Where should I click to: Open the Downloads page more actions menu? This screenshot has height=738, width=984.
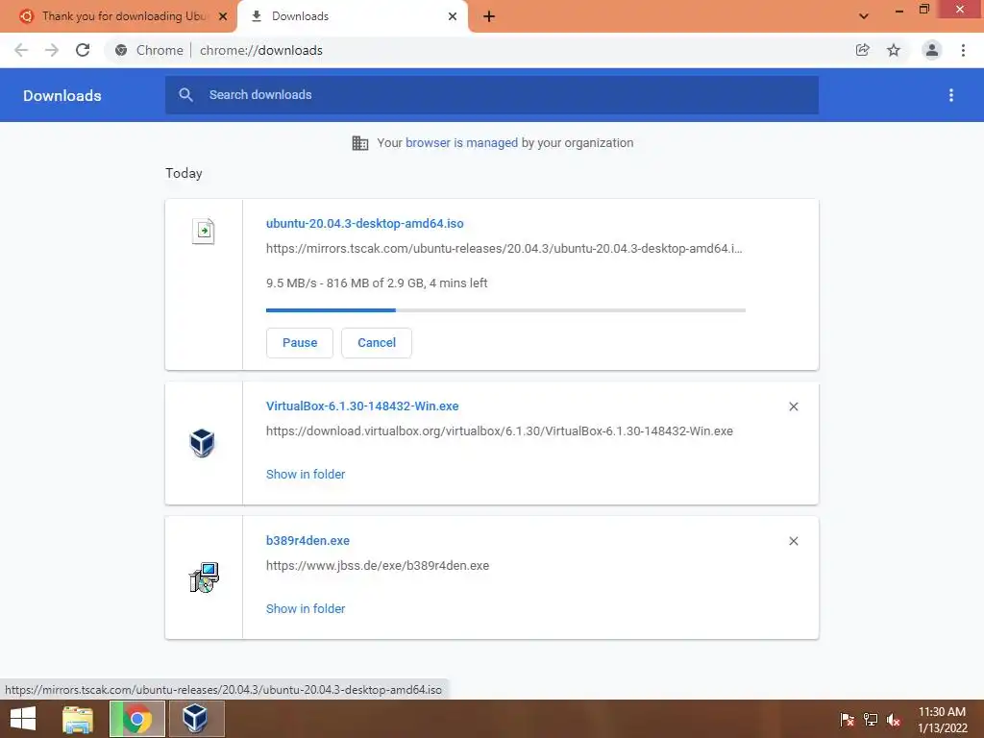tap(951, 95)
